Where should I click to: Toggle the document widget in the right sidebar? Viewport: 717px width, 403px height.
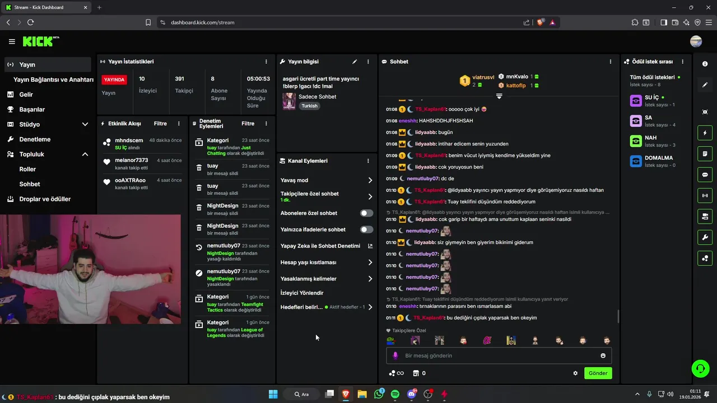[705, 154]
